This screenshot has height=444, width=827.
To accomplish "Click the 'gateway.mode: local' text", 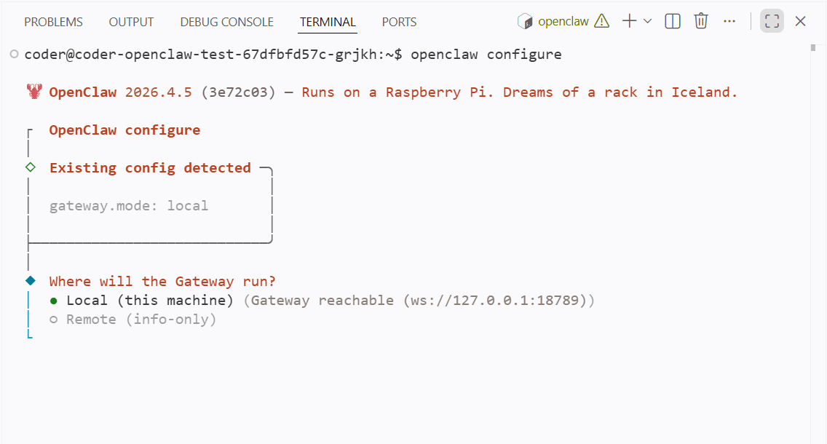I will 129,206.
